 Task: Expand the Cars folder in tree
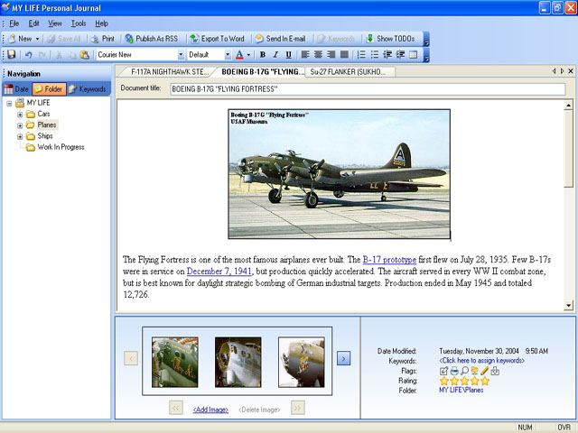pos(20,115)
